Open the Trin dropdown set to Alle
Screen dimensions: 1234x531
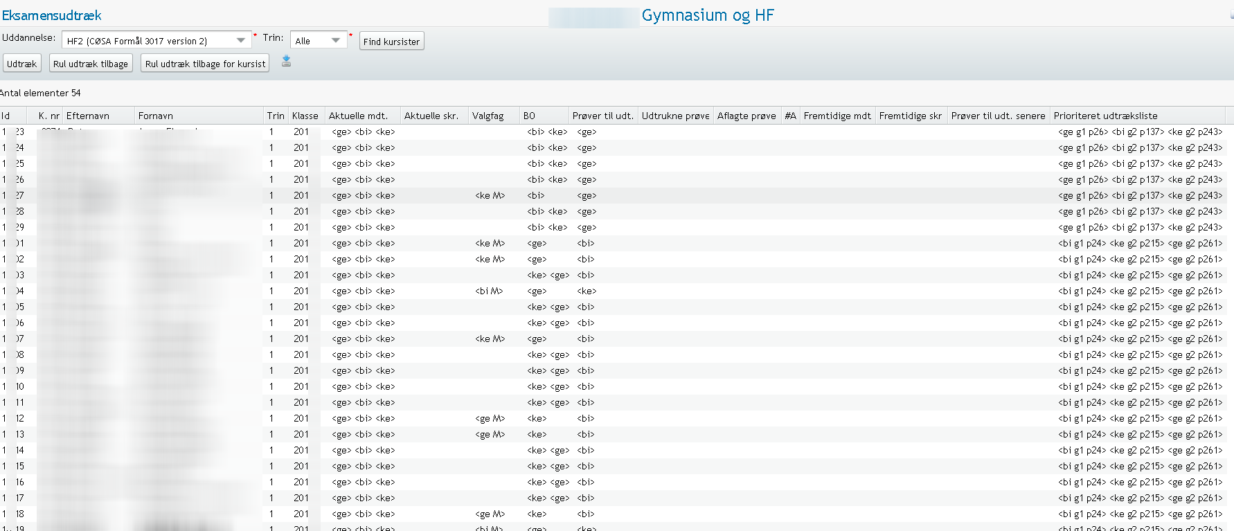click(319, 41)
